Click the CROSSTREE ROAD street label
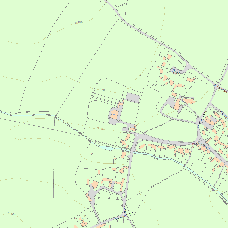Screen dimensions: 228x228 tap(200, 146)
